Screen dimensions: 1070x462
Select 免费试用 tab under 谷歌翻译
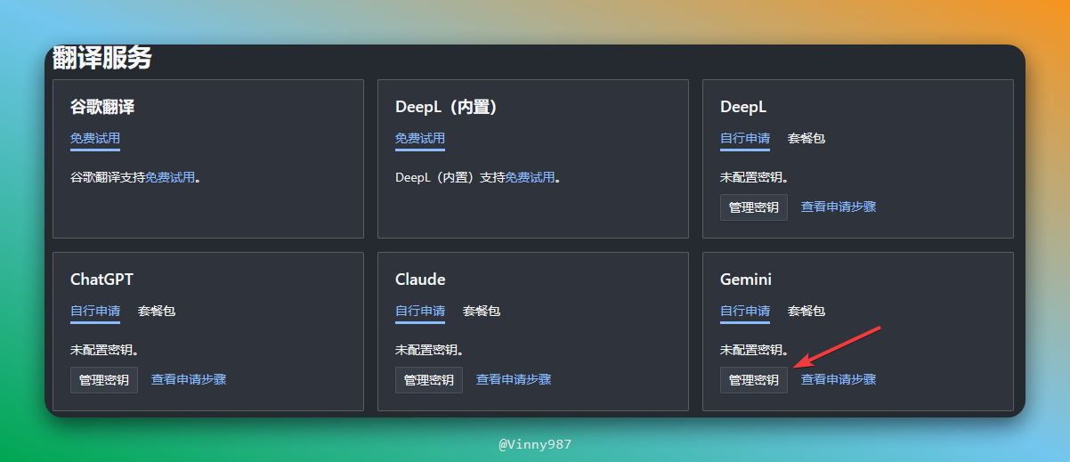point(94,139)
